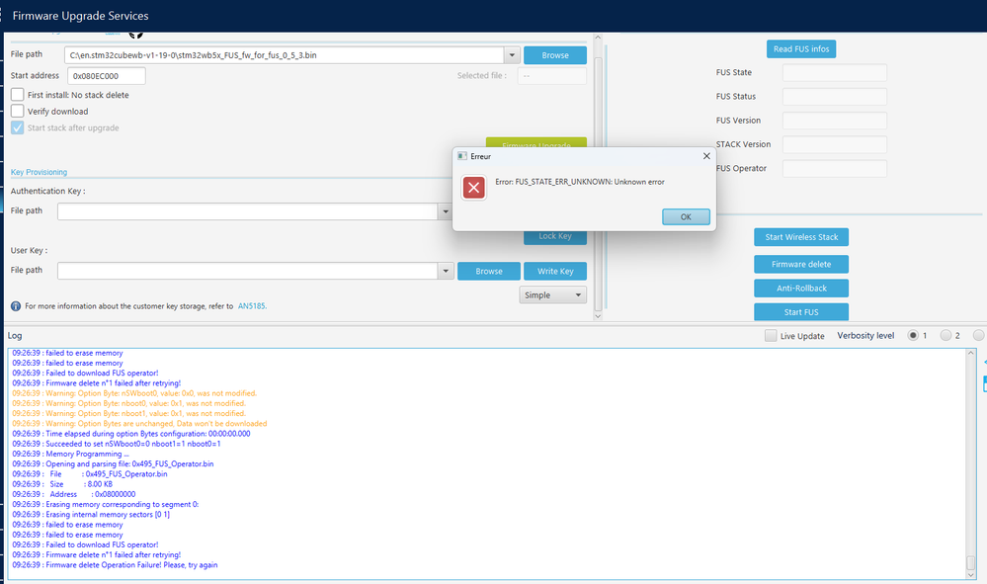Open the AN5185 application note link
The image size is (987, 584).
[x=252, y=306]
